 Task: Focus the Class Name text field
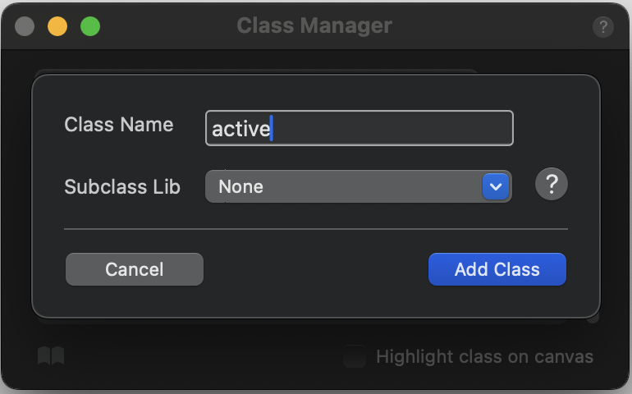pyautogui.click(x=359, y=128)
